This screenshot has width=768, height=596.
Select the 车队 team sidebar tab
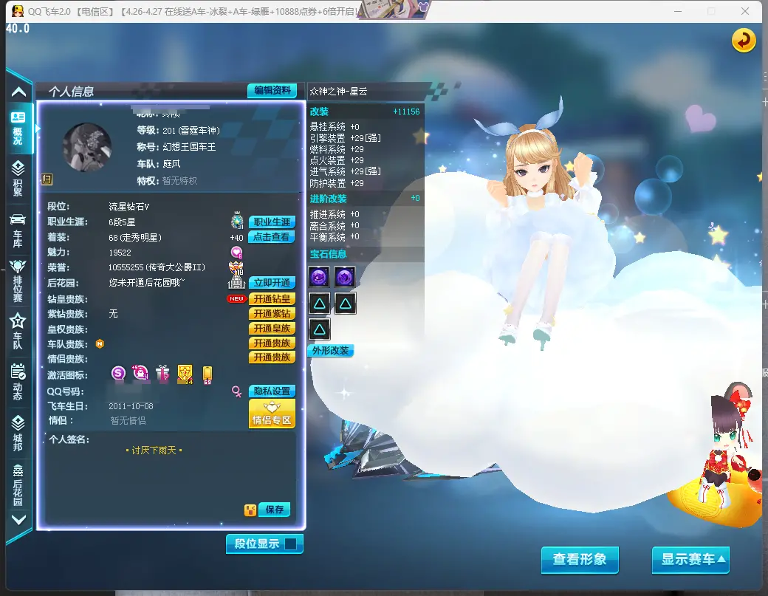point(18,332)
